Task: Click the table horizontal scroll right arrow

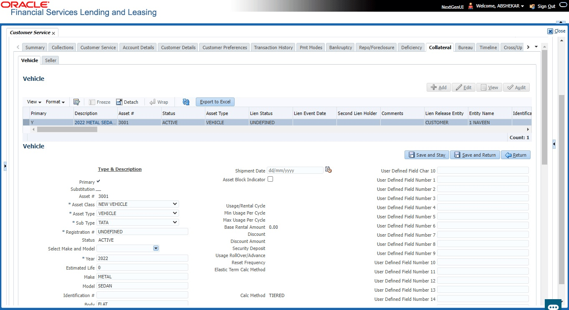Action: point(528,130)
